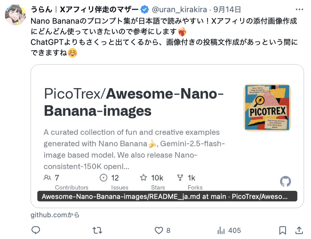This screenshot has width=311, height=239.
Task: Click the Forks branch icon
Action: [180, 178]
